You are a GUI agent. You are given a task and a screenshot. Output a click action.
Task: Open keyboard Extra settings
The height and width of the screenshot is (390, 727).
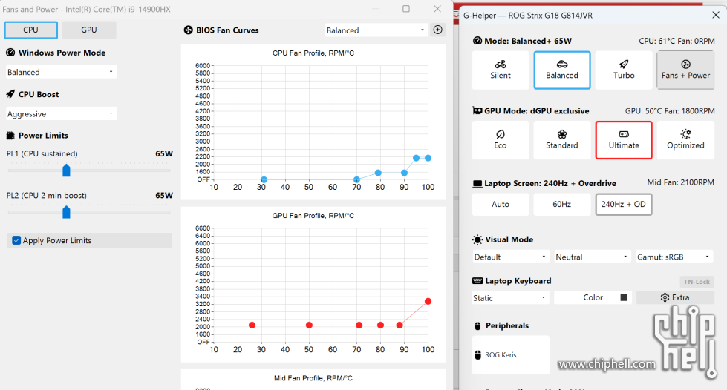coord(675,297)
